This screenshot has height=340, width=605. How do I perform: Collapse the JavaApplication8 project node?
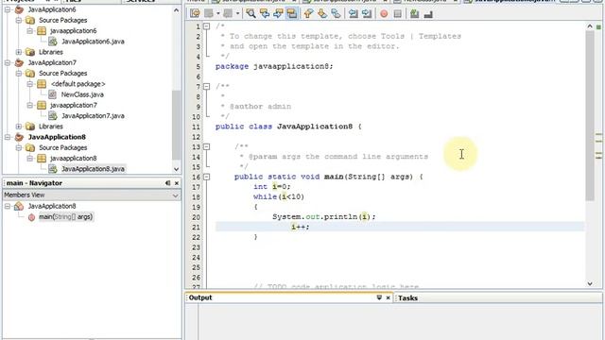(x=8, y=137)
